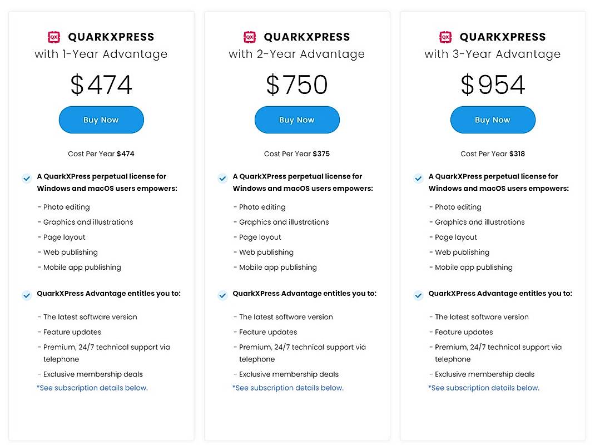Click the checkmark beside Advantage entitlements, 1-Year card
This screenshot has width=595, height=445.
26,295
